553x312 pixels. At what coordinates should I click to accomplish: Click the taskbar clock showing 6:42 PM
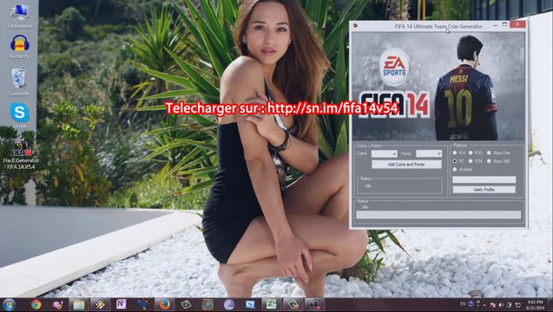pyautogui.click(x=535, y=304)
